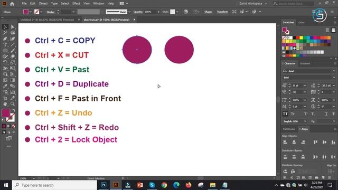Open the Basic brush definition dropdown

click(x=129, y=12)
